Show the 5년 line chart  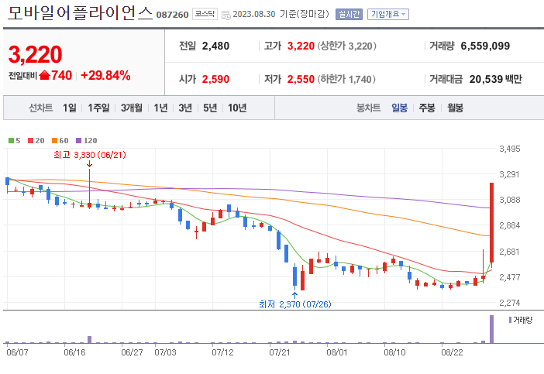(210, 108)
